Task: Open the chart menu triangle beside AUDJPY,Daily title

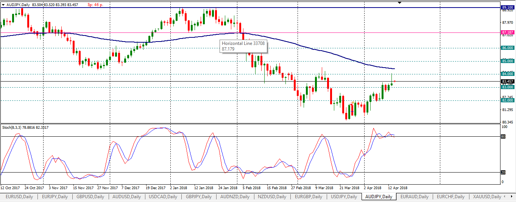Action: point(3,5)
